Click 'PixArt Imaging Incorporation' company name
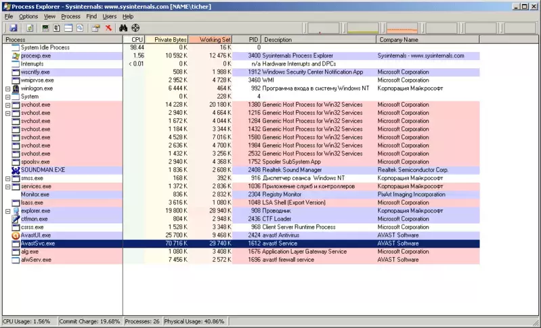The width and height of the screenshot is (541, 328). click(x=411, y=195)
